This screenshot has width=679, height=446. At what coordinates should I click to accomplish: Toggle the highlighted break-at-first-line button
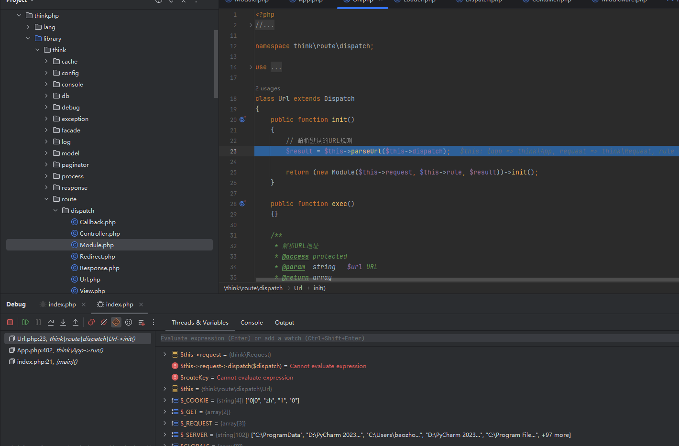[116, 322]
